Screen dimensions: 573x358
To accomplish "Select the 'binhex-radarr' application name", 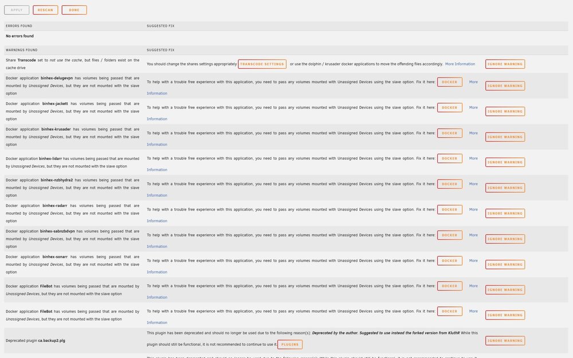I will click(55, 206).
